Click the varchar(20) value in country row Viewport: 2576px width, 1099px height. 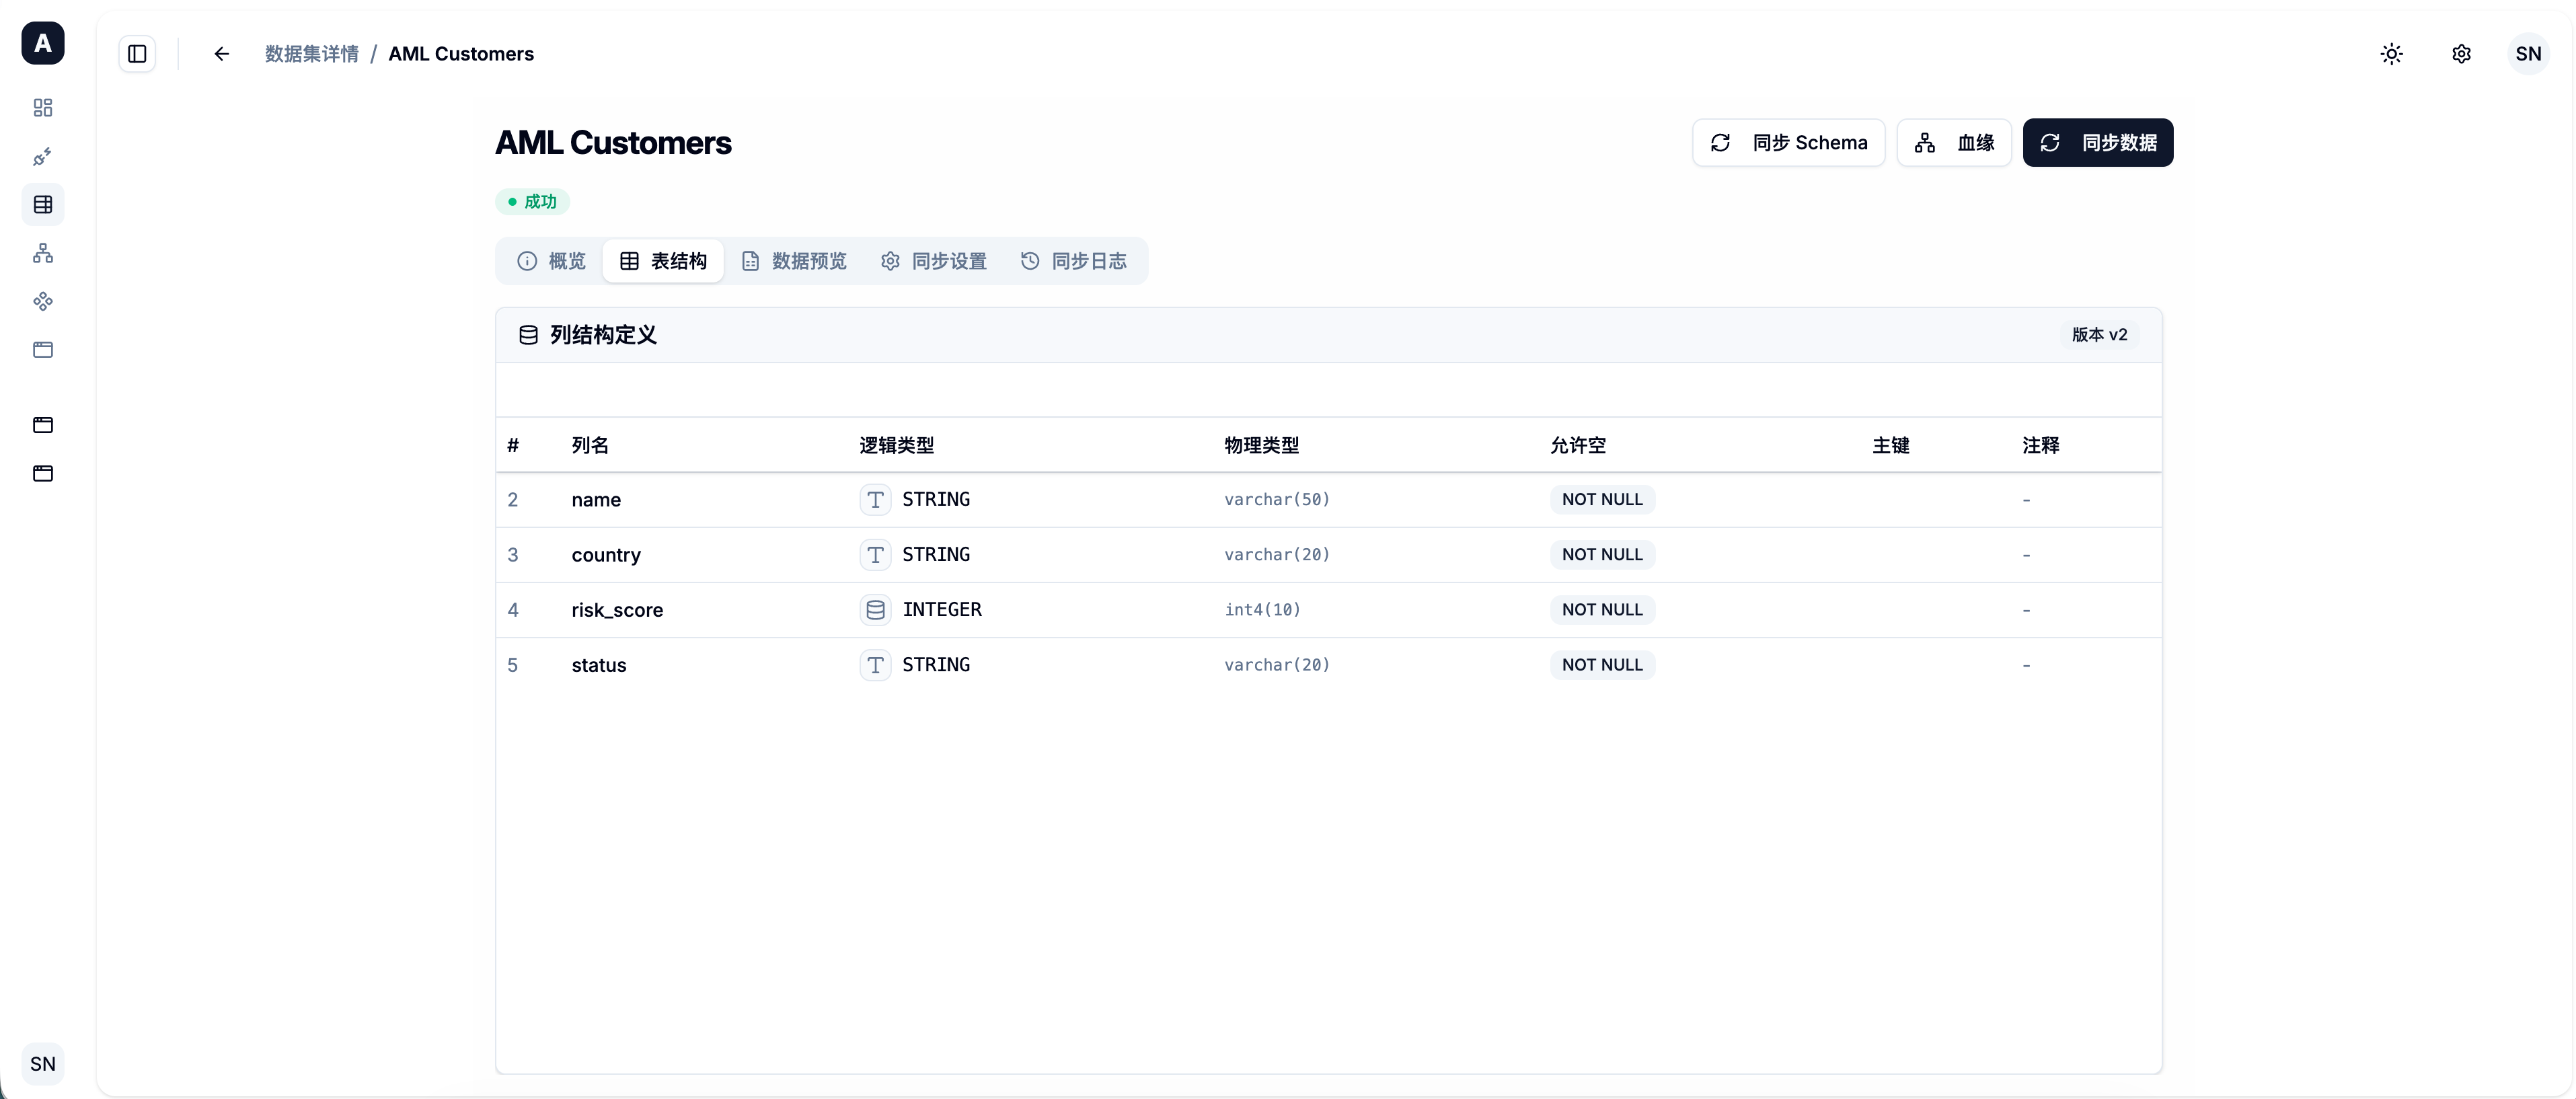tap(1277, 554)
